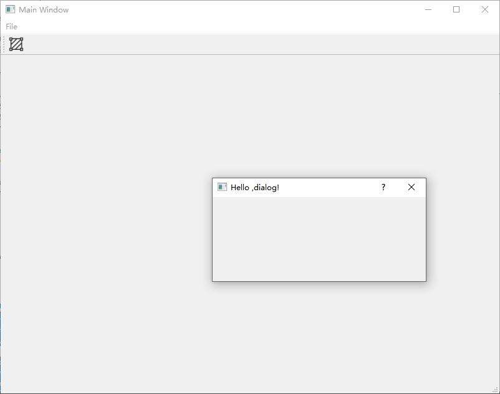Click the size grip in Main Window corner
The width and height of the screenshot is (500, 394).
[495, 390]
